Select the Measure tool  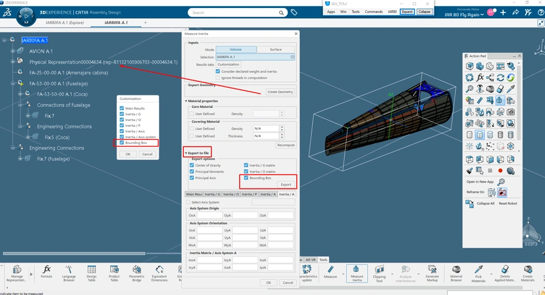[x=330, y=272]
